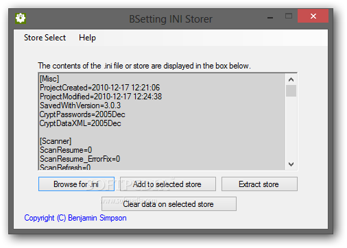
Task: Click the BSetting INI Storer title text
Action: 171,19
